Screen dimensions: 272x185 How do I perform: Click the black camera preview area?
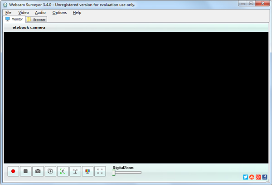(136, 98)
